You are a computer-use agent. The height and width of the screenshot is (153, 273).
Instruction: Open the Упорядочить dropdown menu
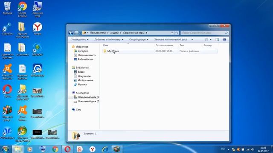pos(80,40)
